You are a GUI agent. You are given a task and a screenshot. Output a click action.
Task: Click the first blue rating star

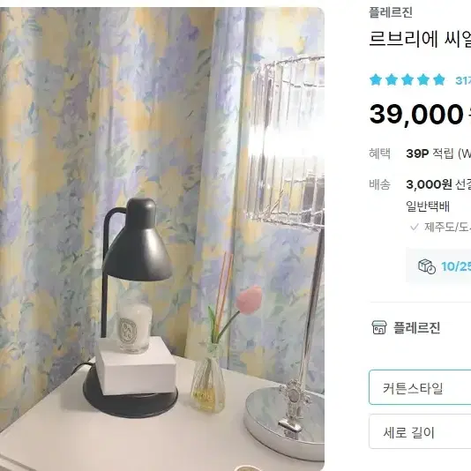pos(376,80)
